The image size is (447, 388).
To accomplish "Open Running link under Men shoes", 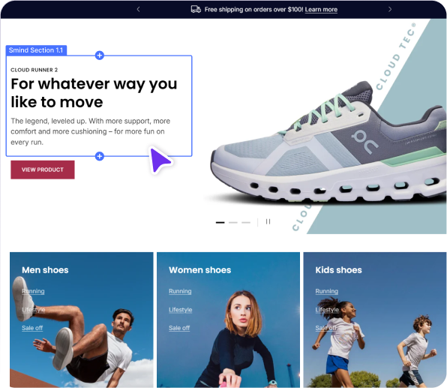I will coord(33,291).
